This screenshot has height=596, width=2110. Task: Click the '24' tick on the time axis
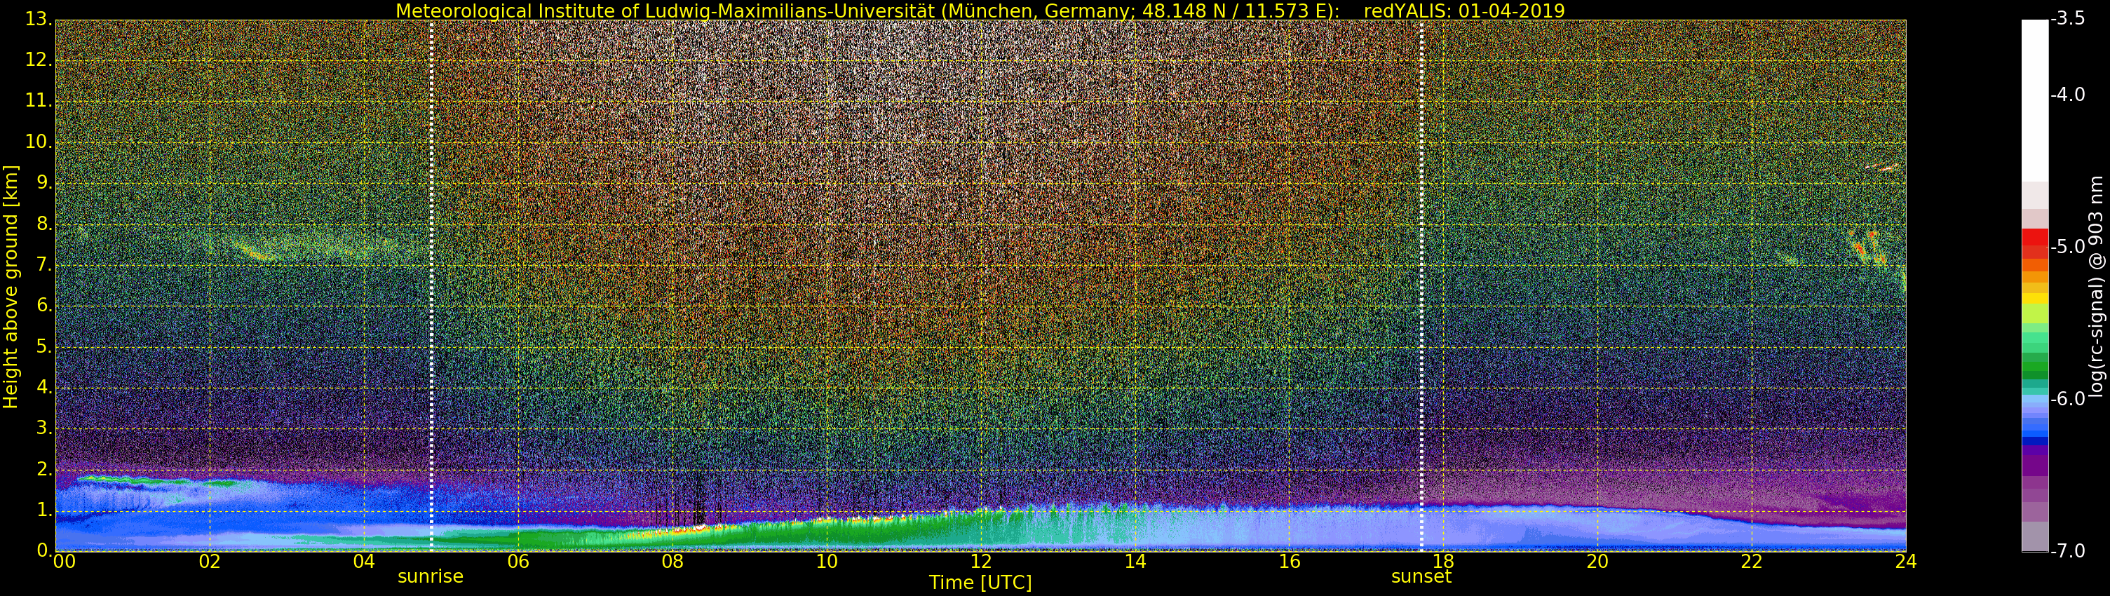click(x=1906, y=562)
